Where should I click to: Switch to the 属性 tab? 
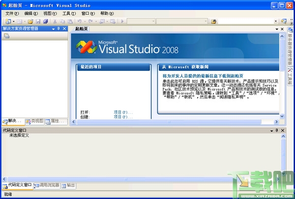coord(56,122)
